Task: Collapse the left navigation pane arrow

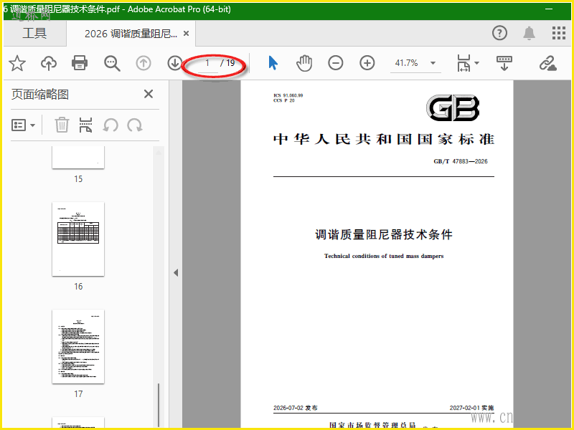Action: (x=176, y=273)
